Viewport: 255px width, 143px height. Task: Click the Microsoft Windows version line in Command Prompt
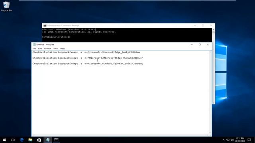(x=69, y=29)
